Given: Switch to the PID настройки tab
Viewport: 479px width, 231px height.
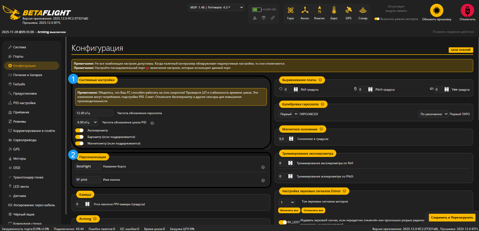Looking at the screenshot, I should pyautogui.click(x=24, y=103).
